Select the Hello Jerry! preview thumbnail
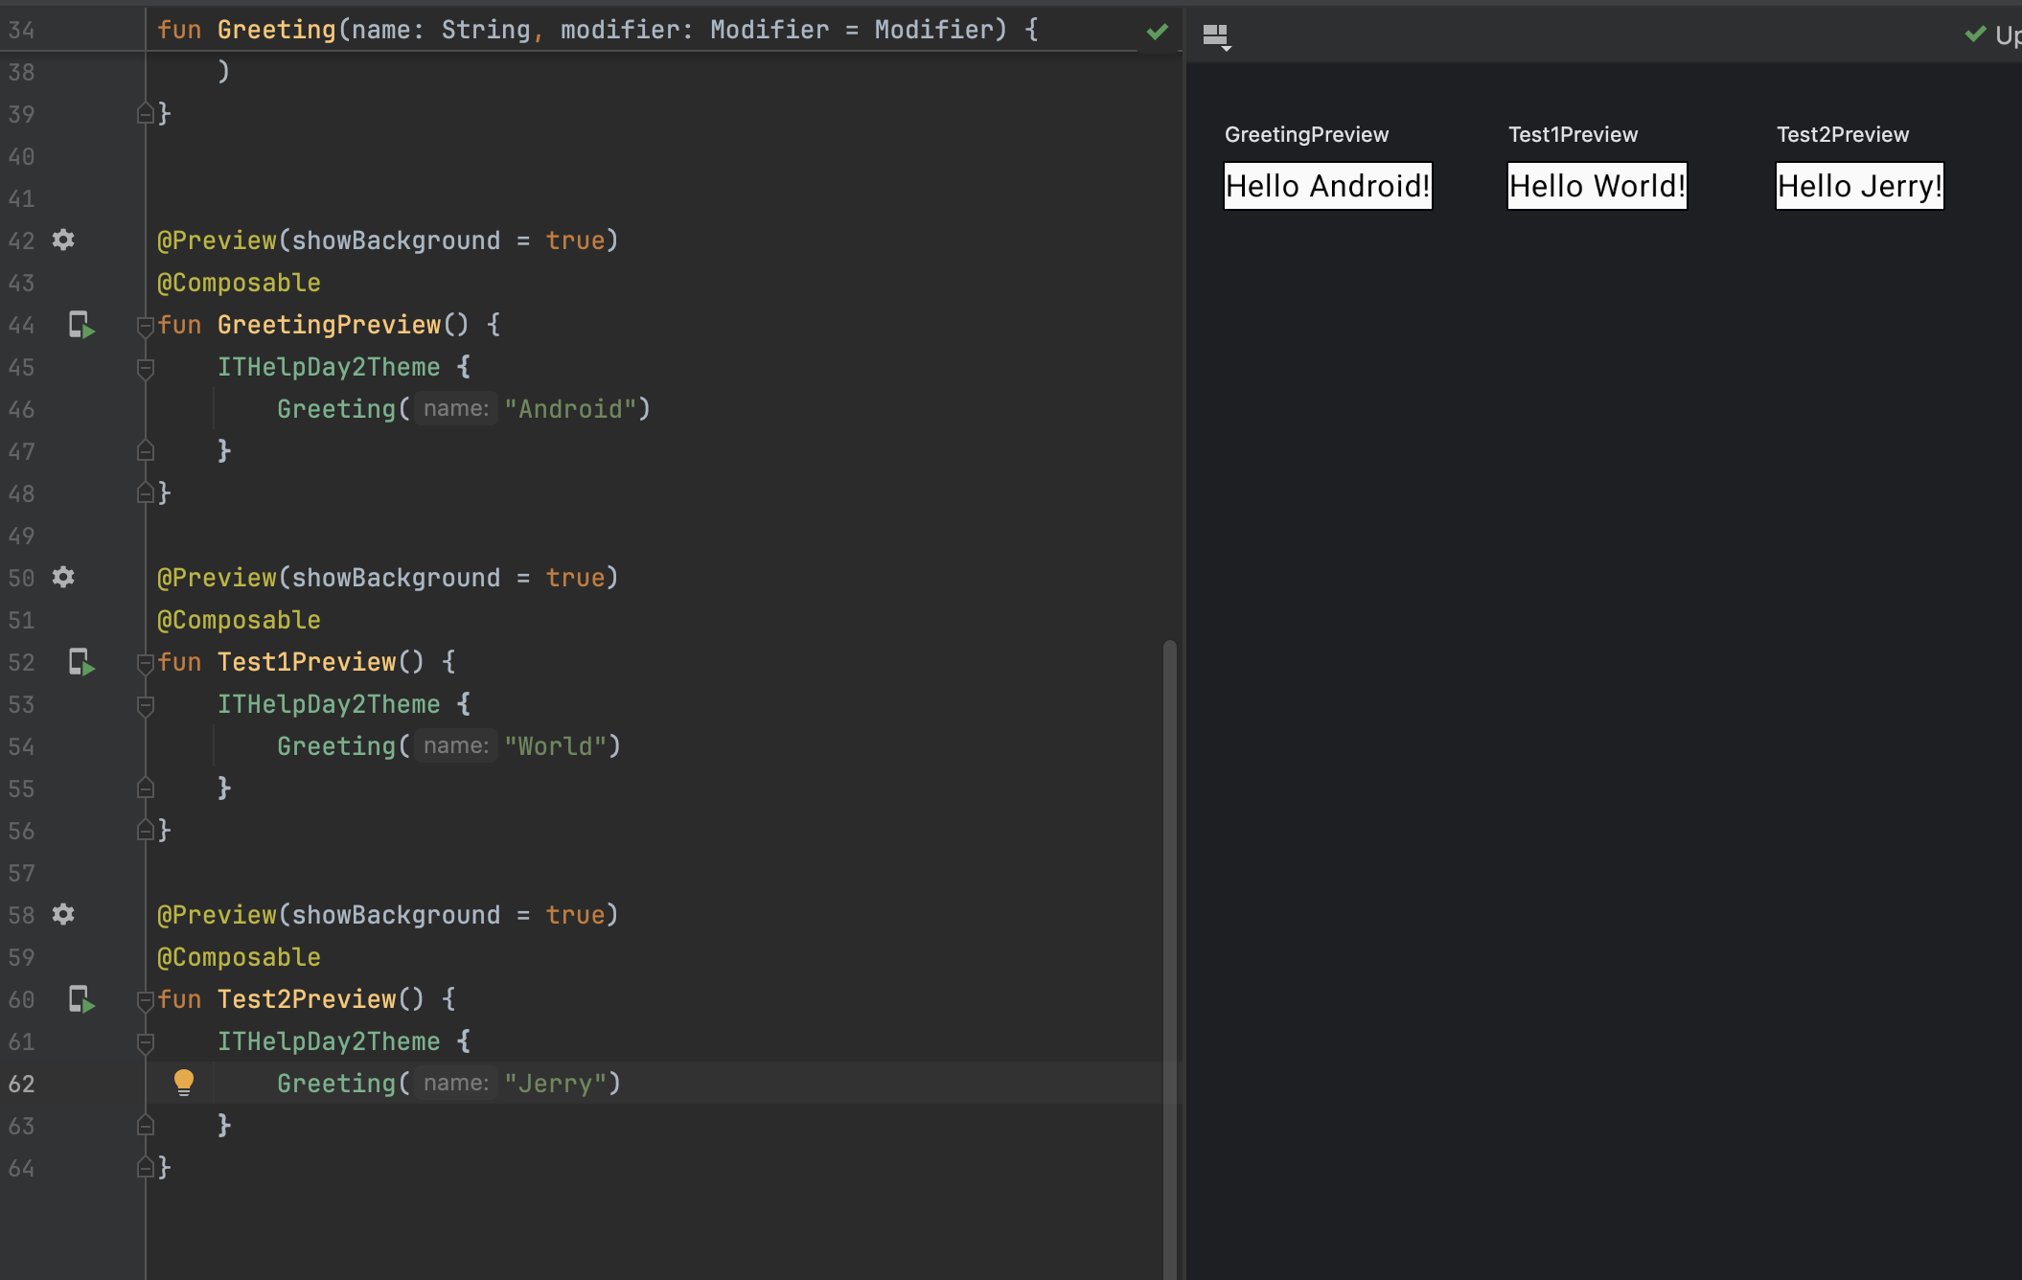The image size is (2022, 1280). pos(1859,186)
